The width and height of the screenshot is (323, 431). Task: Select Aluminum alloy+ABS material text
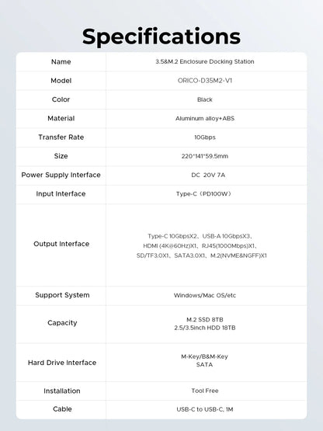pyautogui.click(x=205, y=119)
